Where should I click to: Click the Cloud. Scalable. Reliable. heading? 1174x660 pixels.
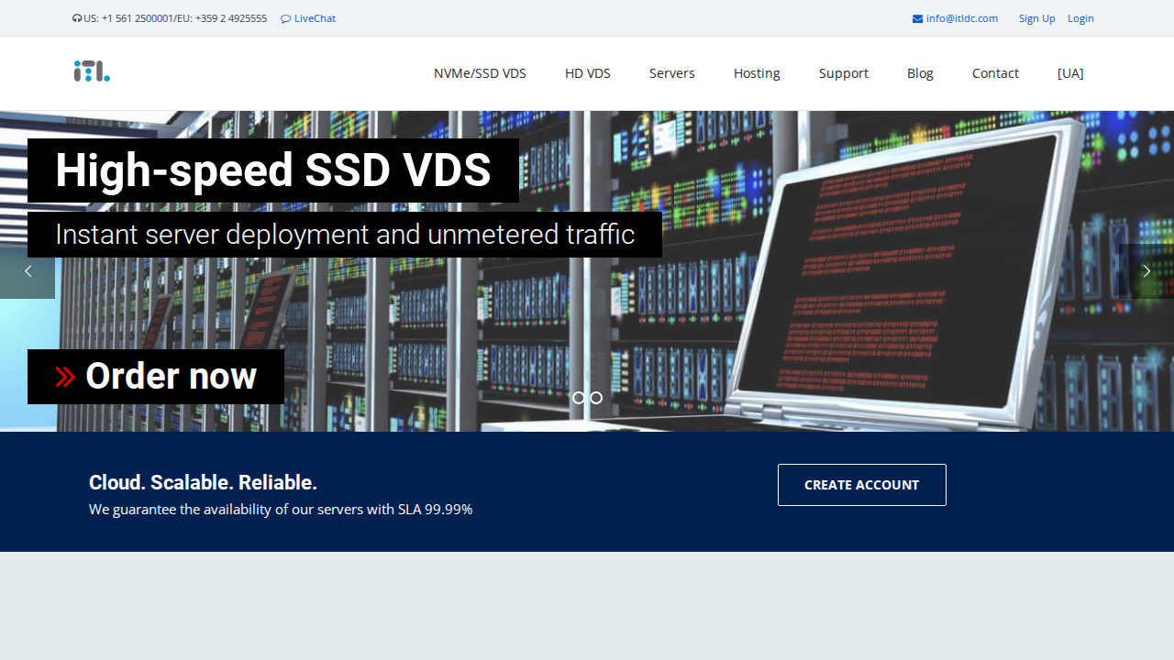coord(203,483)
